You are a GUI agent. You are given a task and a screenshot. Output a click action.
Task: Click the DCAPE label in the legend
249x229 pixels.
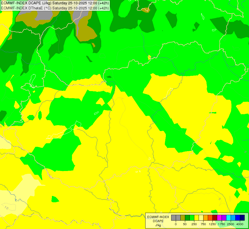[x=158, y=221]
